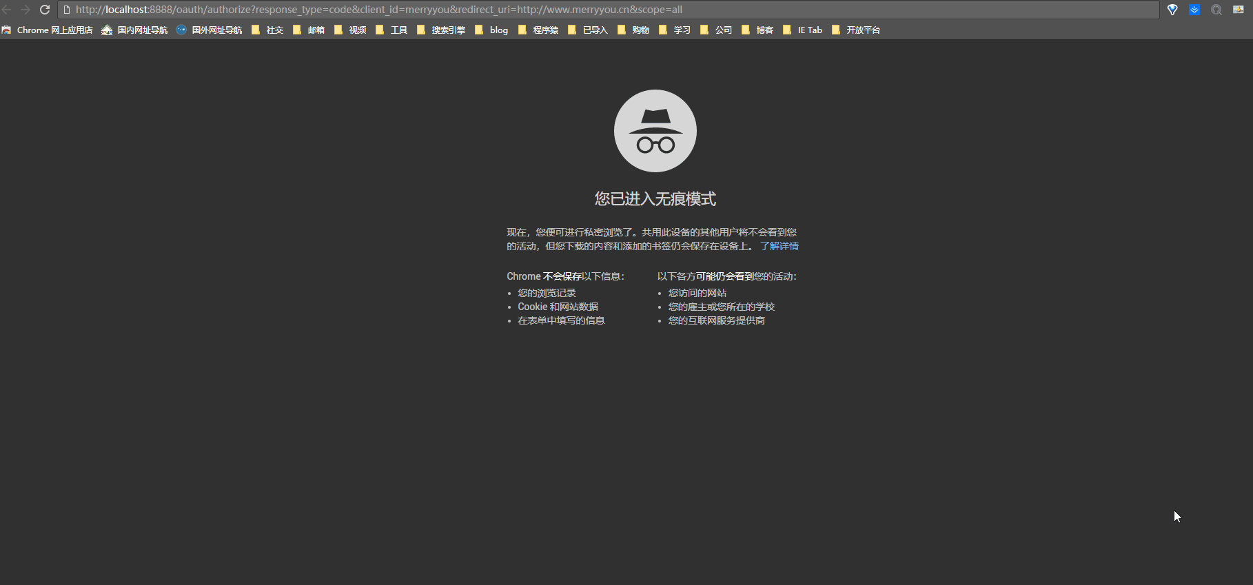
Task: Click the Chrome 不会保存以下信息 heading
Action: (x=566, y=276)
